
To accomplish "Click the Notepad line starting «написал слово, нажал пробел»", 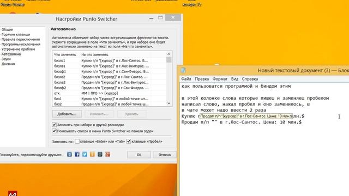I will point(245,104).
